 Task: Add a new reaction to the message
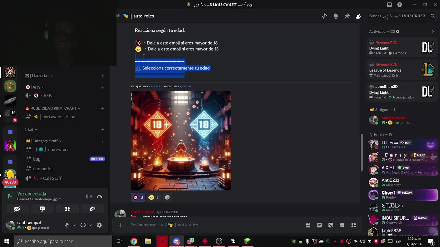click(x=167, y=197)
